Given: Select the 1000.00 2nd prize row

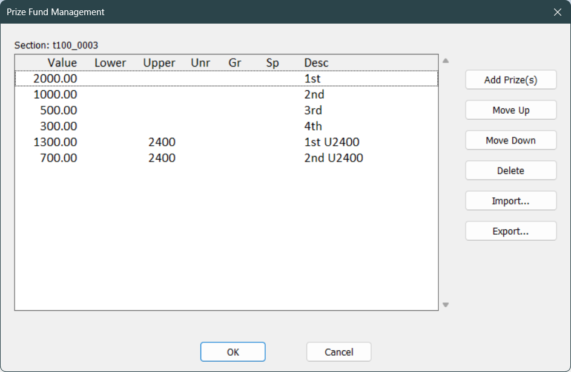Looking at the screenshot, I should pyautogui.click(x=226, y=94).
